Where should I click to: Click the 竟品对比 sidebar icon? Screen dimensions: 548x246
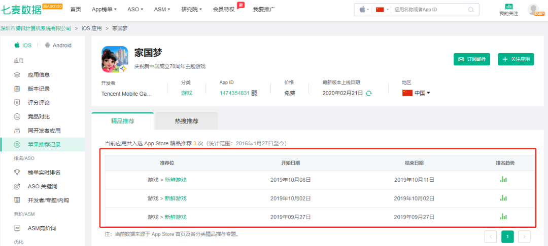point(17,117)
